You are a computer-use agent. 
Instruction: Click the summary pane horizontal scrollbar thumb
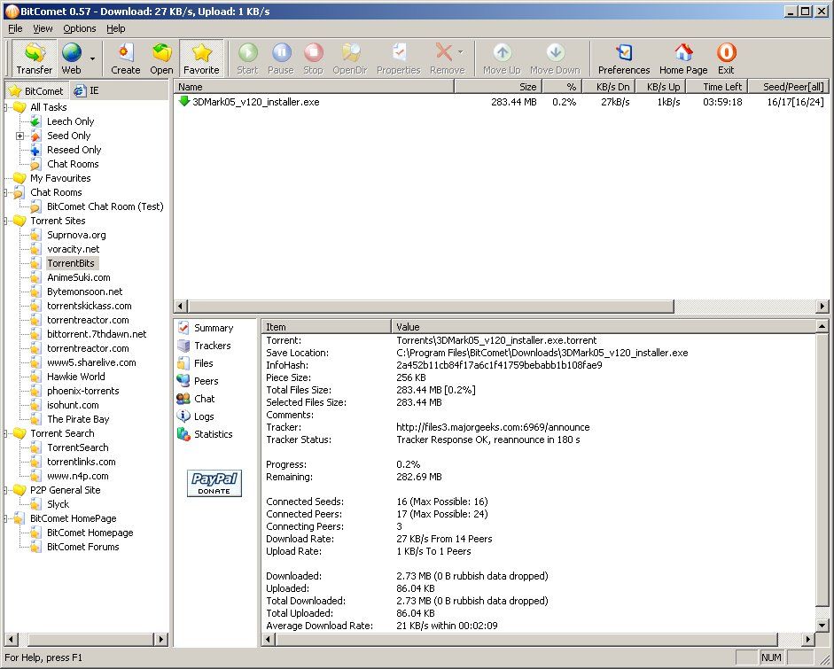526,639
